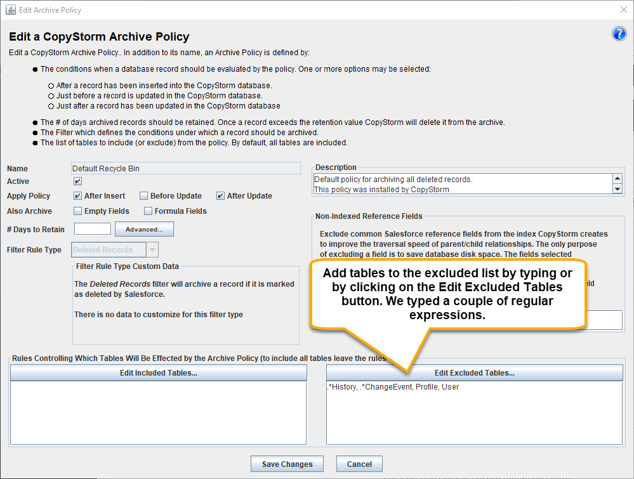This screenshot has width=634, height=479.
Task: Click the "Non-Indexed Reference Fields" group title
Action: (x=369, y=216)
